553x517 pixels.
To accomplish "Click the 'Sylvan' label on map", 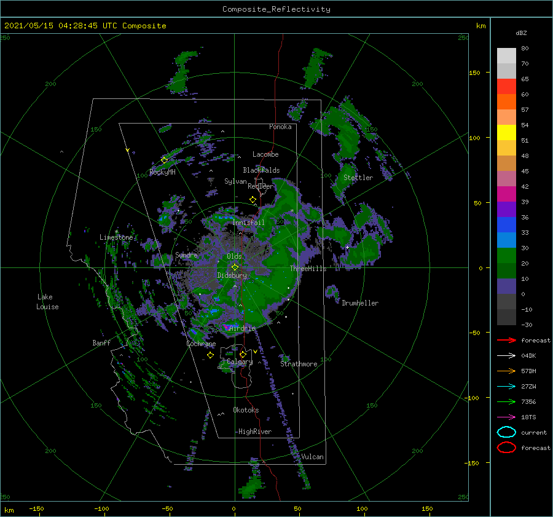I will [x=235, y=181].
